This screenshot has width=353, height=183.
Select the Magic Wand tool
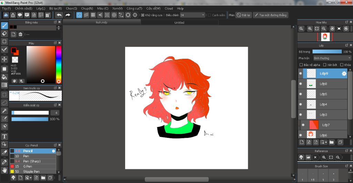coord(4,111)
